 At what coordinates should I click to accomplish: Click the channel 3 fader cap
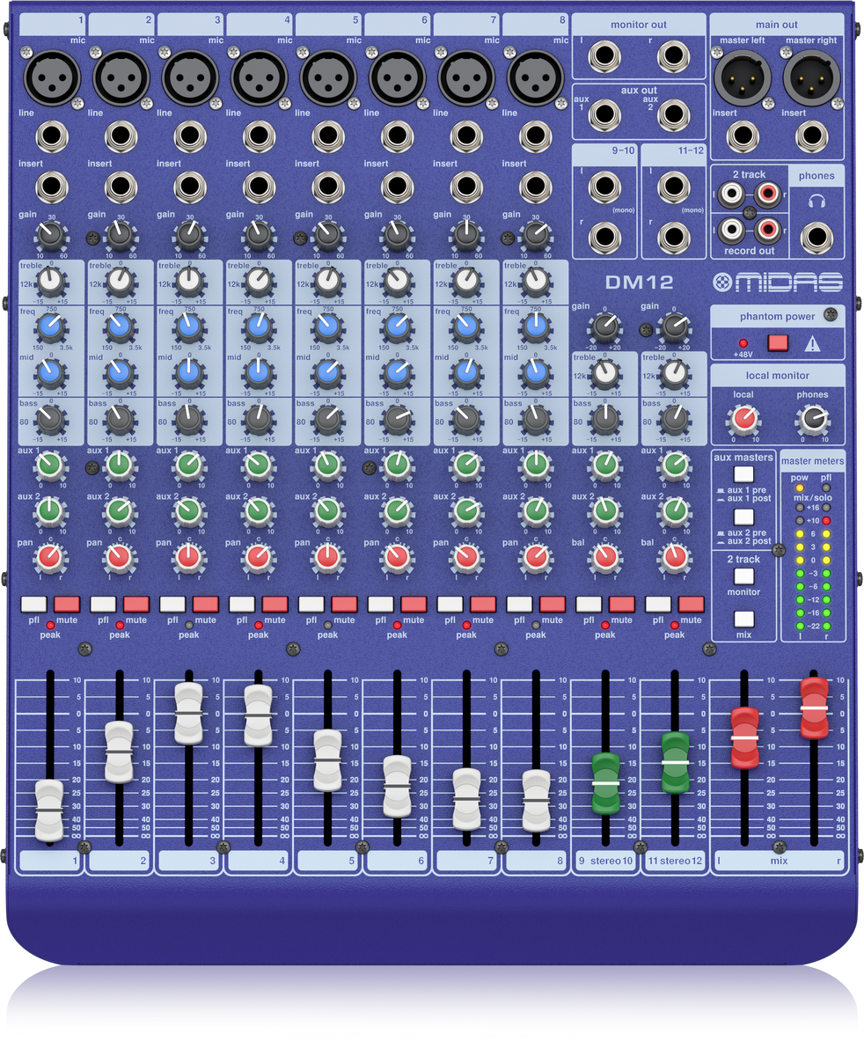tap(189, 712)
